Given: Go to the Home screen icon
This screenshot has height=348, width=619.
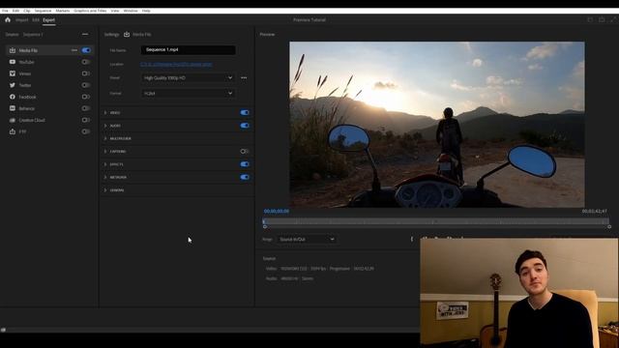Looking at the screenshot, I should (x=8, y=19).
